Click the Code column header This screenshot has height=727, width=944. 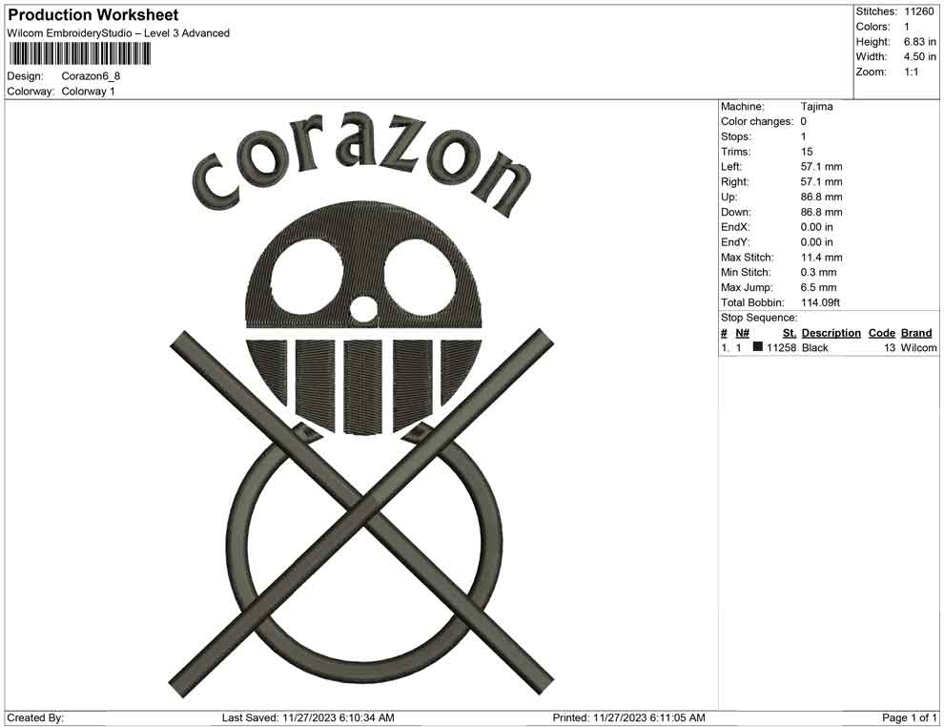pos(882,333)
